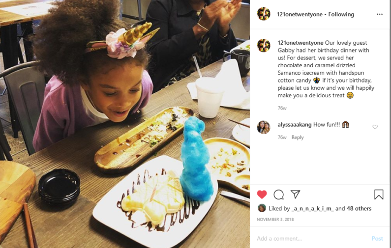Reply to alyssaaakang's comment
The image size is (391, 248).
(x=298, y=138)
